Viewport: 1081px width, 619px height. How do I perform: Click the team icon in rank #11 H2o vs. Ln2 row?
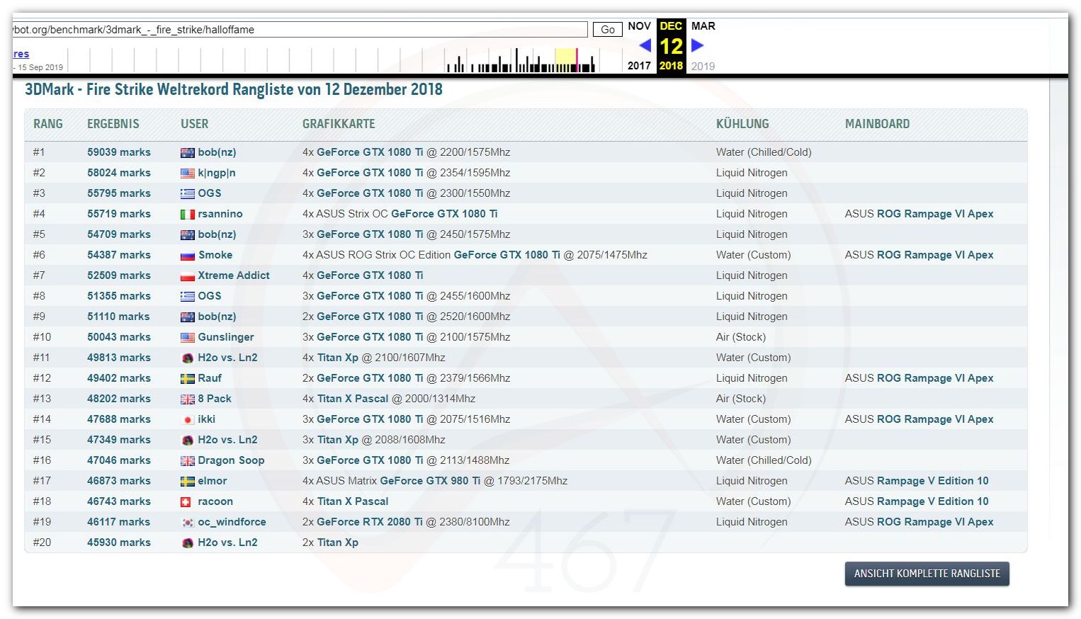(x=188, y=358)
